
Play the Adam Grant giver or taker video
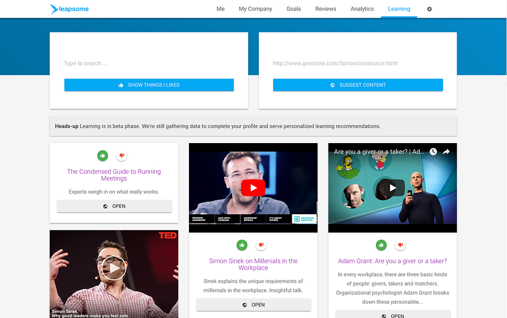coord(393,188)
